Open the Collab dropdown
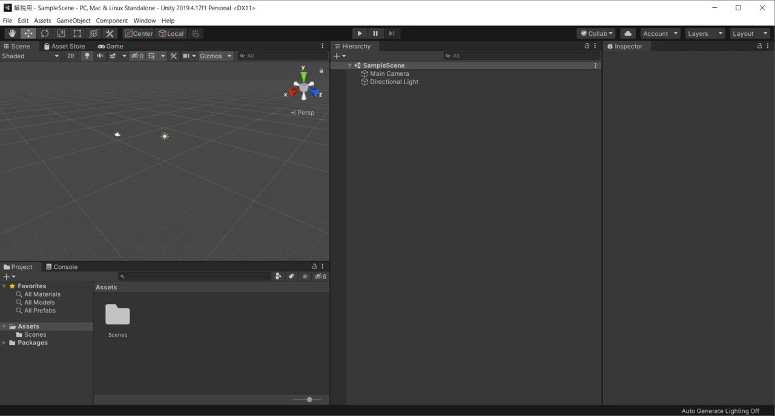The height and width of the screenshot is (416, 775). (596, 33)
